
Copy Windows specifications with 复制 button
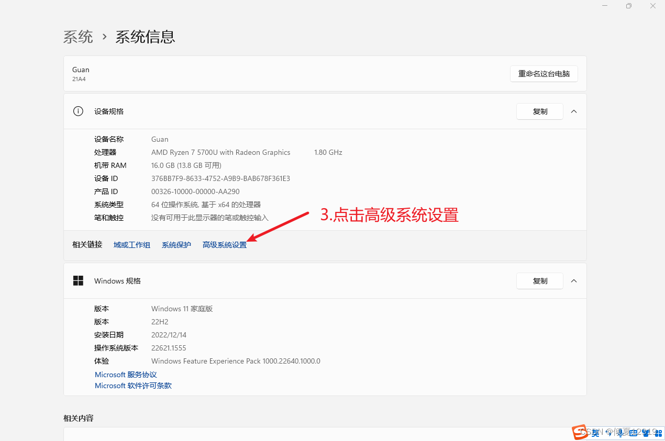540,281
